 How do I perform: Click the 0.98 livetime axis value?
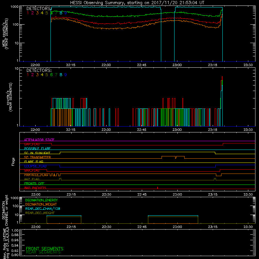click(x=15, y=235)
